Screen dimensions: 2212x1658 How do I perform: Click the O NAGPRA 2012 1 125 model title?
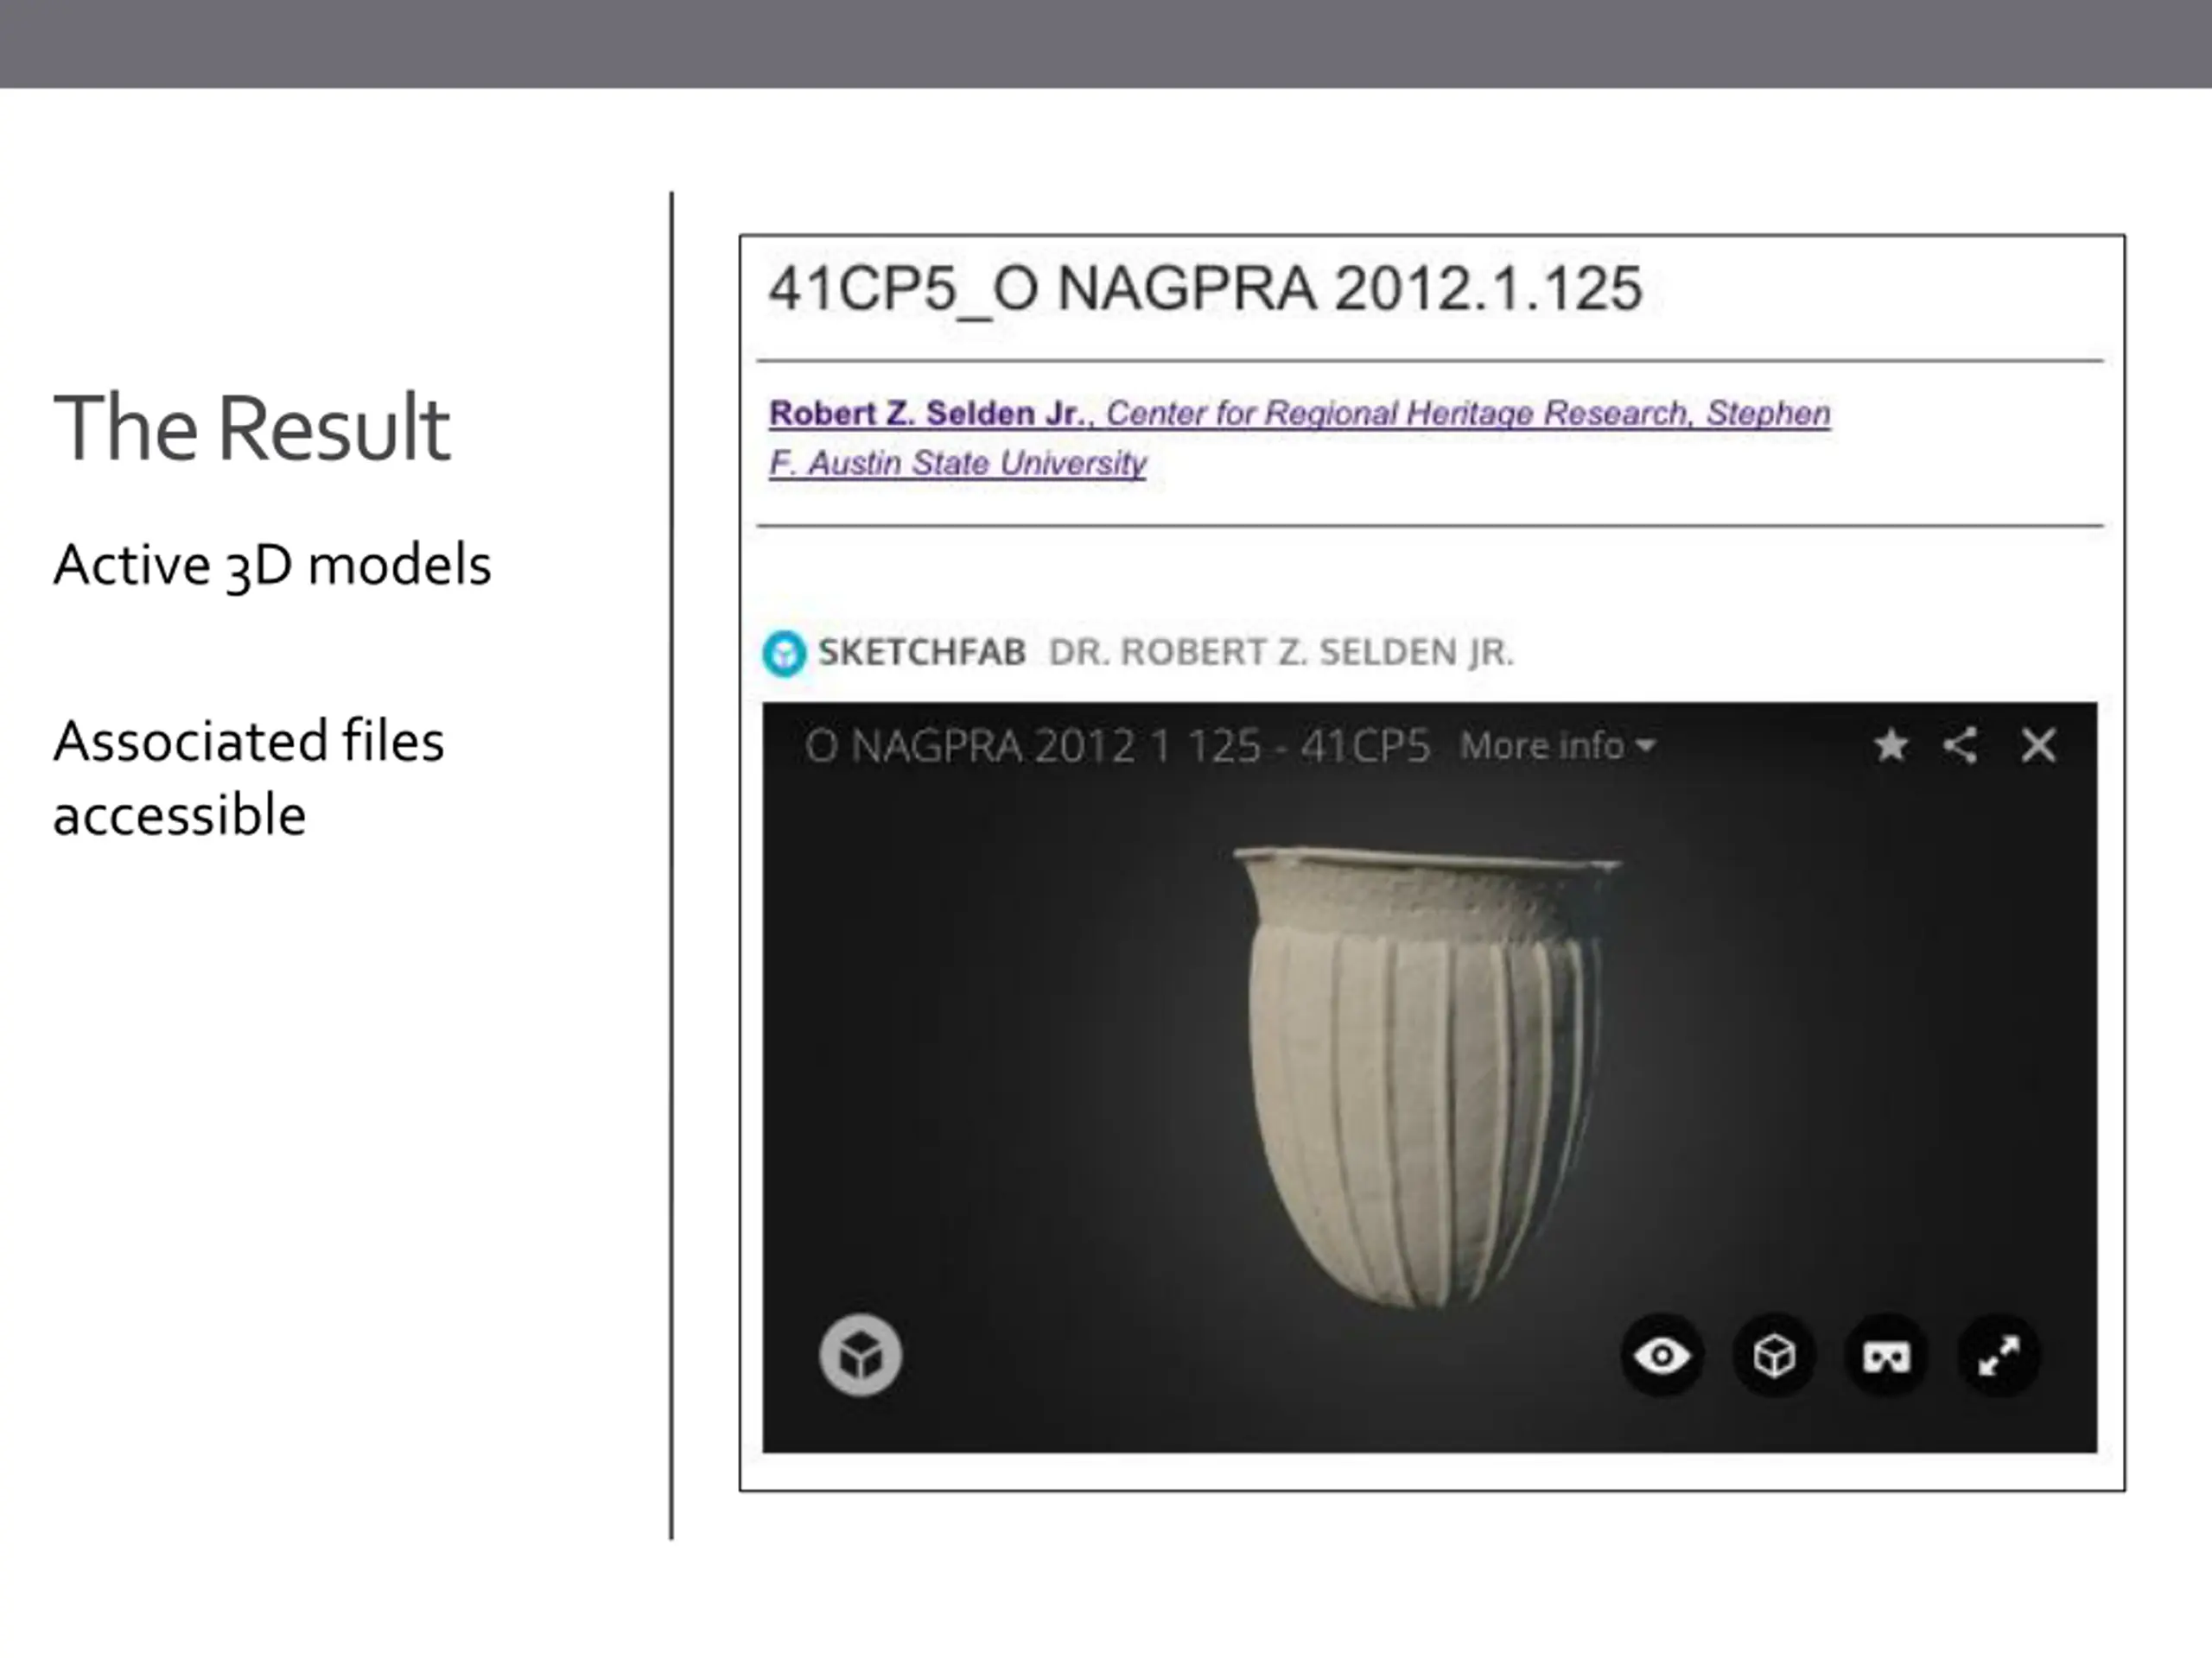coord(1117,747)
